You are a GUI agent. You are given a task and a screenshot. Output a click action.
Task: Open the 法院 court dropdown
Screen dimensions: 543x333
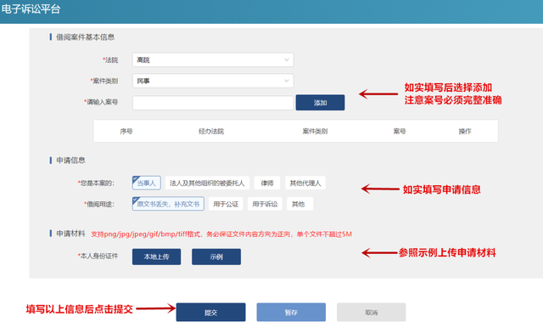tap(213, 59)
